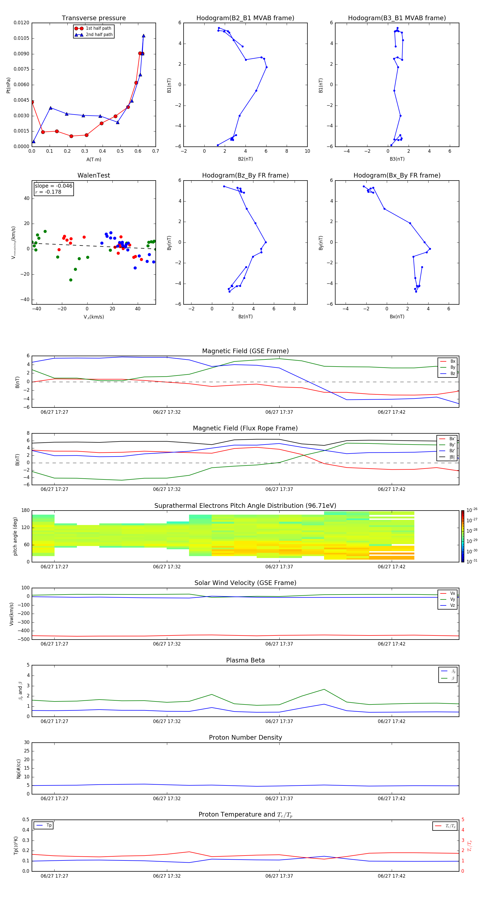Select '1st half path' legend entry
Image resolution: width=491 pixels, height=900 pixels.
click(94, 28)
